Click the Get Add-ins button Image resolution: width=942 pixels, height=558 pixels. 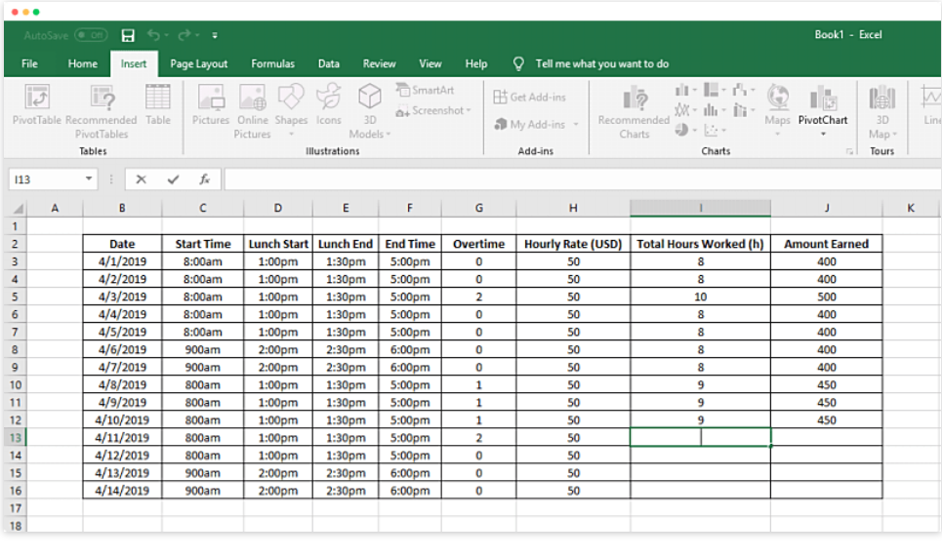pyautogui.click(x=529, y=97)
